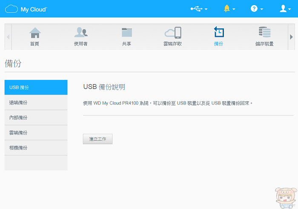Open the 使用者 users icon
The height and width of the screenshot is (209, 298).
tap(81, 32)
